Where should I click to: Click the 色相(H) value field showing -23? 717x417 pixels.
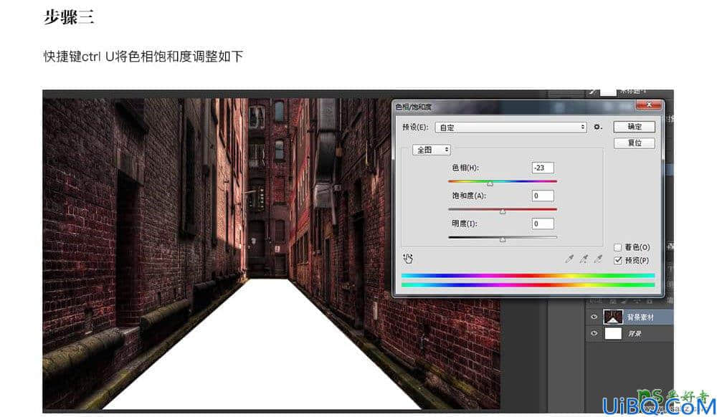click(543, 168)
